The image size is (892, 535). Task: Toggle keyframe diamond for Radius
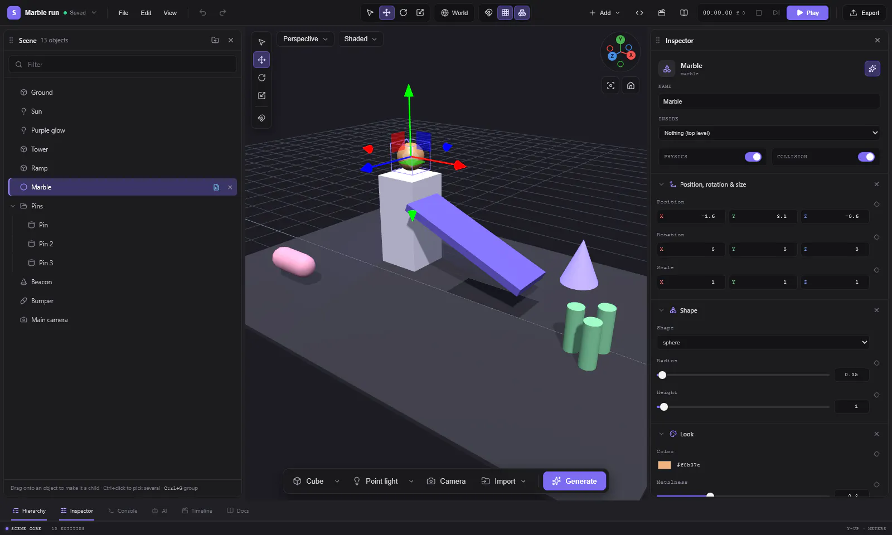pos(876,363)
